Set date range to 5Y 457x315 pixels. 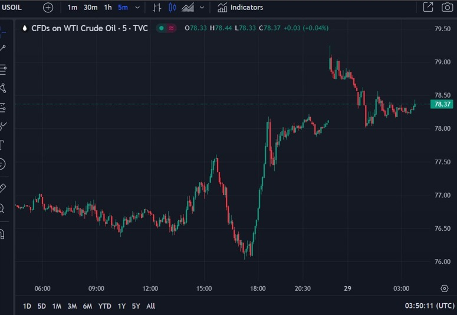[x=136, y=306]
